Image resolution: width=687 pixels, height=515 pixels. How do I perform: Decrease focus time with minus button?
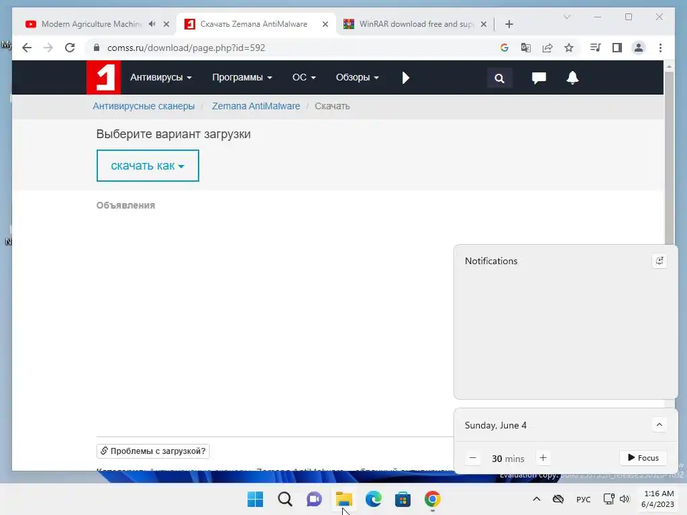tap(473, 458)
